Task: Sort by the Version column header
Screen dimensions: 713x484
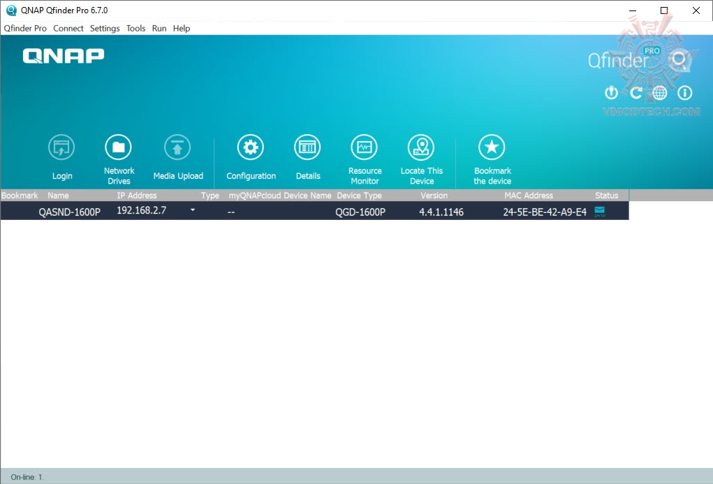Action: [x=434, y=196]
